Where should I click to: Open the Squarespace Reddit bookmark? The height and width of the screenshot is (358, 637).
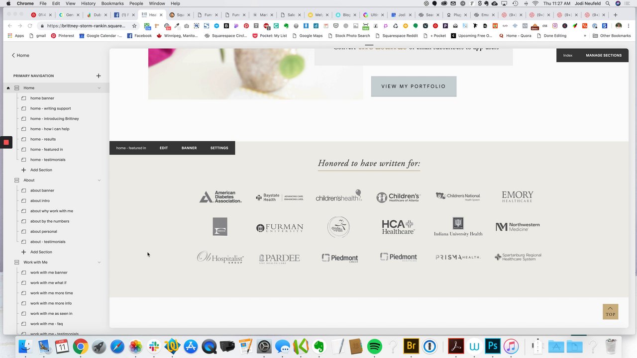pos(397,36)
